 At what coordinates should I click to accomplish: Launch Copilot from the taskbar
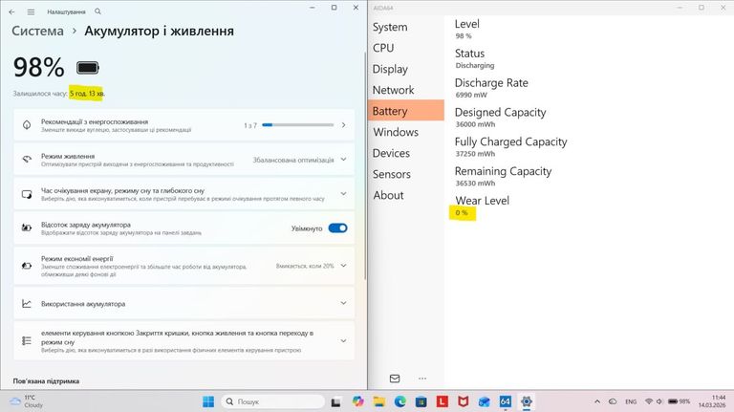[358, 401]
